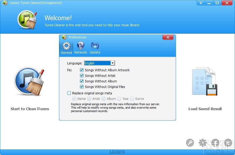The image size is (235, 155).
Task: Open the Facebook share icon
Action: [x=215, y=143]
